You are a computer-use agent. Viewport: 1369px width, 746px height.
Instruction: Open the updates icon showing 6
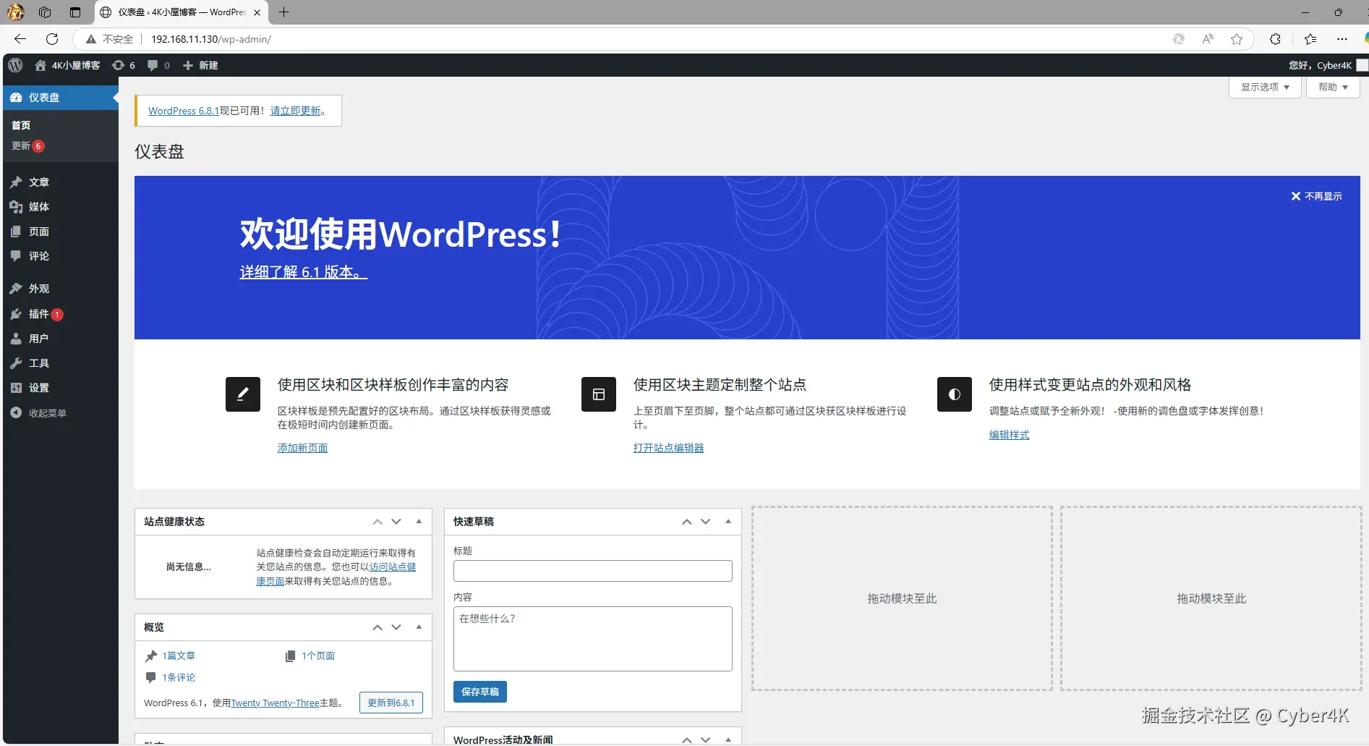pos(118,65)
